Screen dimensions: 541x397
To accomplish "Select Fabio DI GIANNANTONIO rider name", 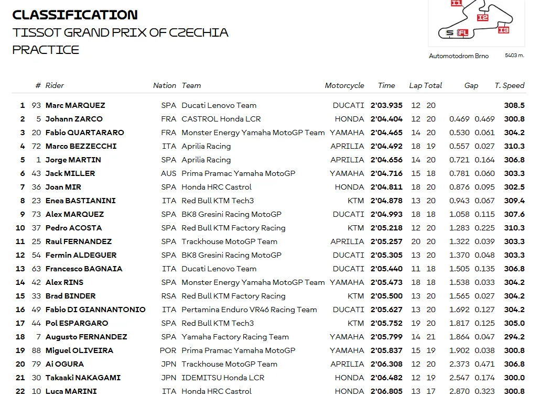I will 95,310.
